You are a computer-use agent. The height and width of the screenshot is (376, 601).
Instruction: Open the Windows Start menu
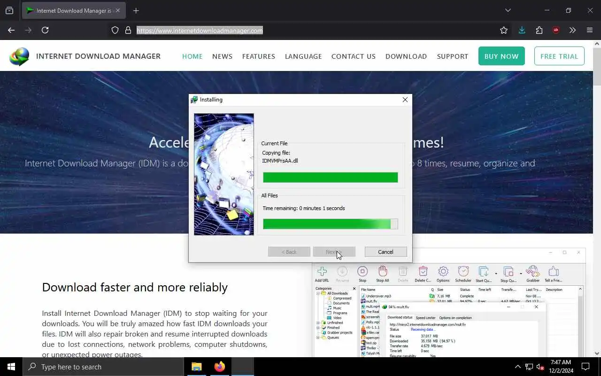(11, 367)
